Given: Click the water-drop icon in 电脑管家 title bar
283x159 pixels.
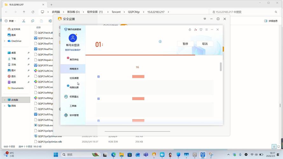Looking at the screenshot, I should pos(190,30).
